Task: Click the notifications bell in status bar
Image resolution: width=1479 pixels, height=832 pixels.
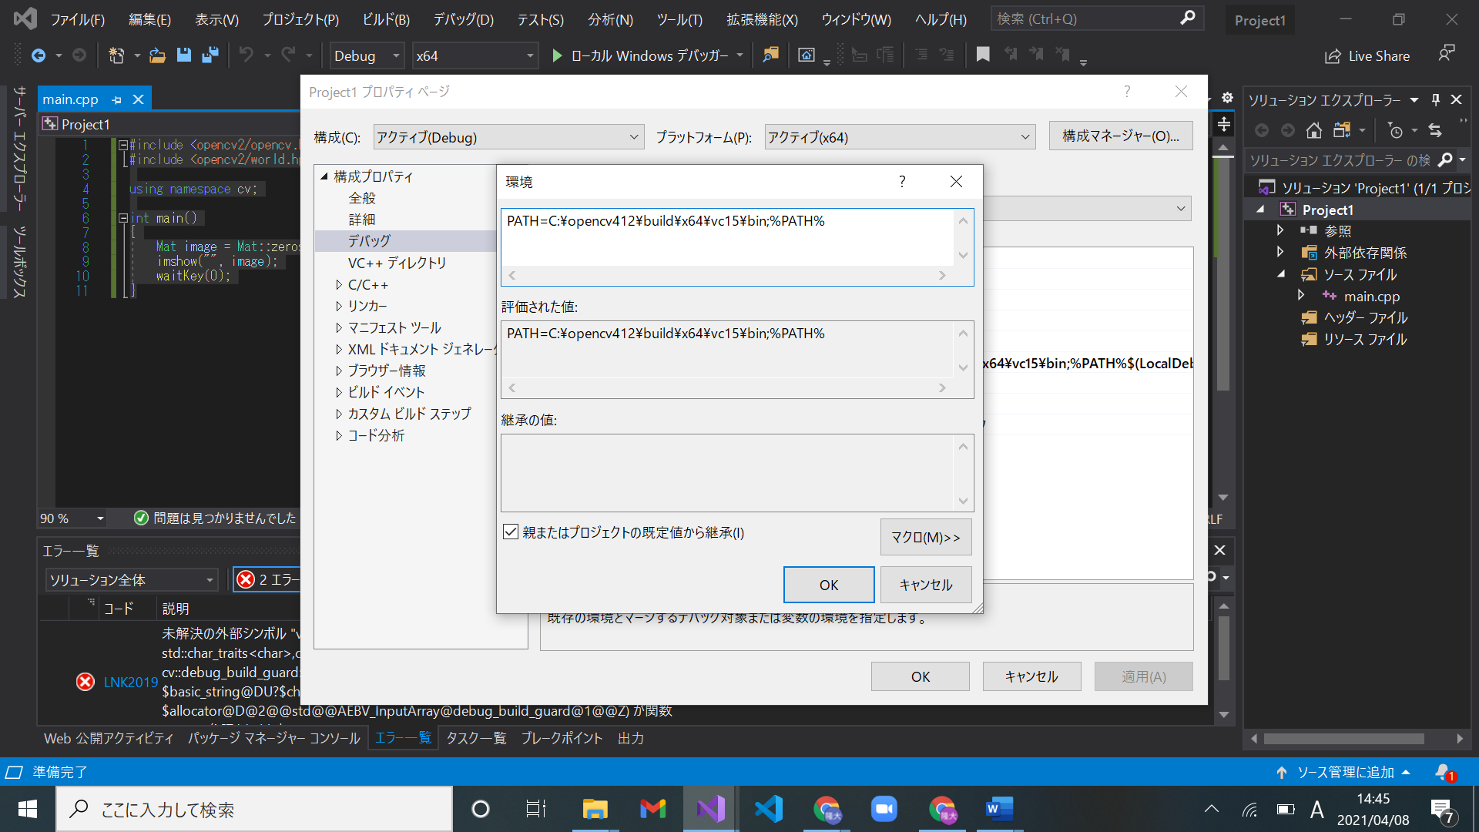Action: [x=1444, y=772]
